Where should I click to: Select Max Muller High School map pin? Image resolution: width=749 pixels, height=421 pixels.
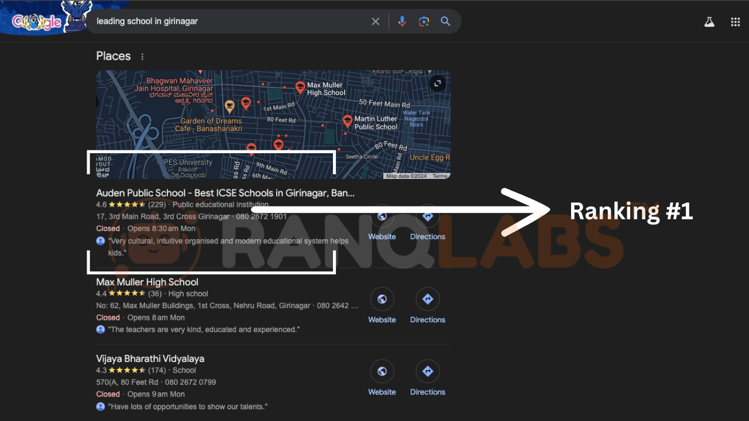[300, 87]
